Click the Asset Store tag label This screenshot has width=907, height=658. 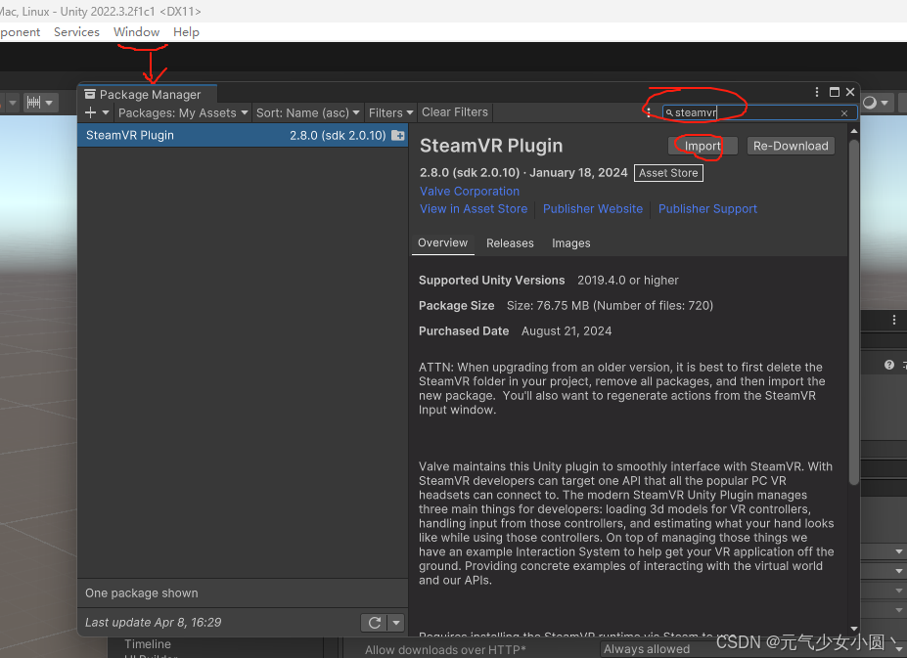tap(668, 173)
